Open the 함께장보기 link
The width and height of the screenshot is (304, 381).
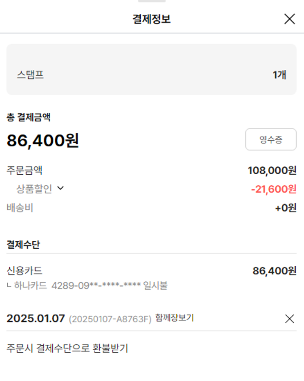coord(174,318)
